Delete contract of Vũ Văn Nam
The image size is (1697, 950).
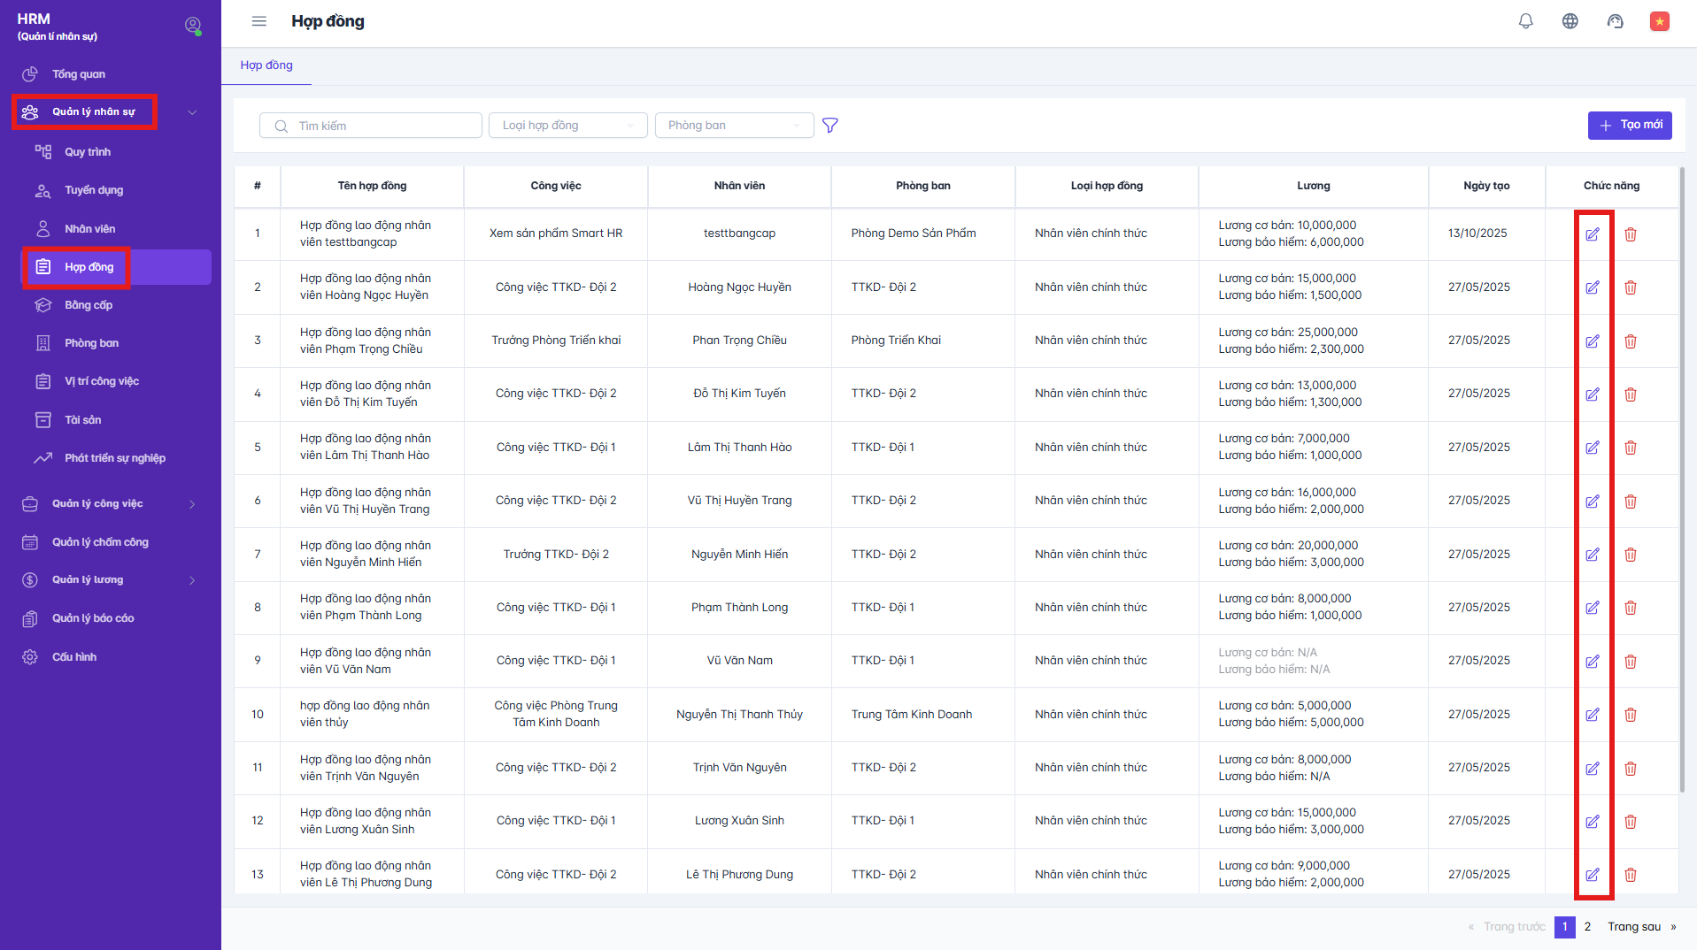pos(1630,662)
